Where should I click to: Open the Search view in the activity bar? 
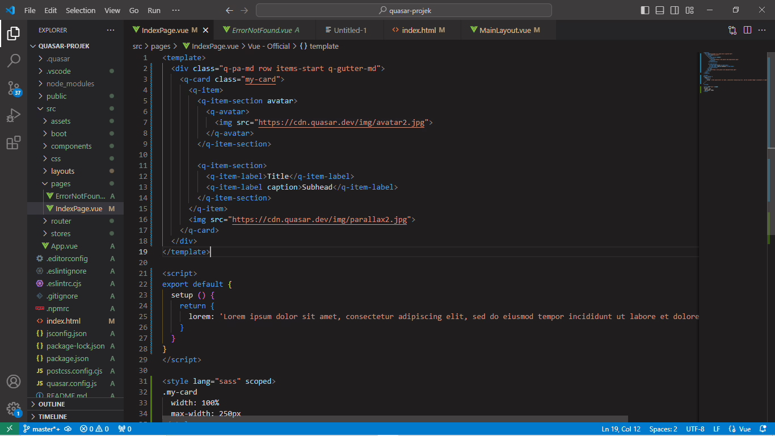pyautogui.click(x=14, y=61)
